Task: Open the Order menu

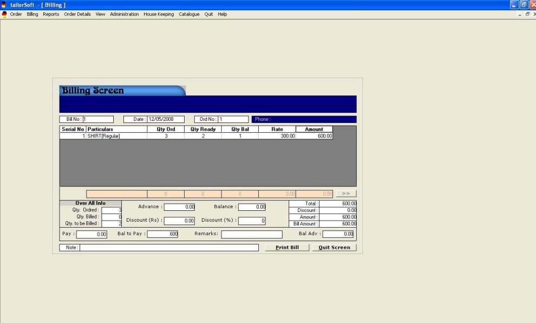Action: click(16, 15)
